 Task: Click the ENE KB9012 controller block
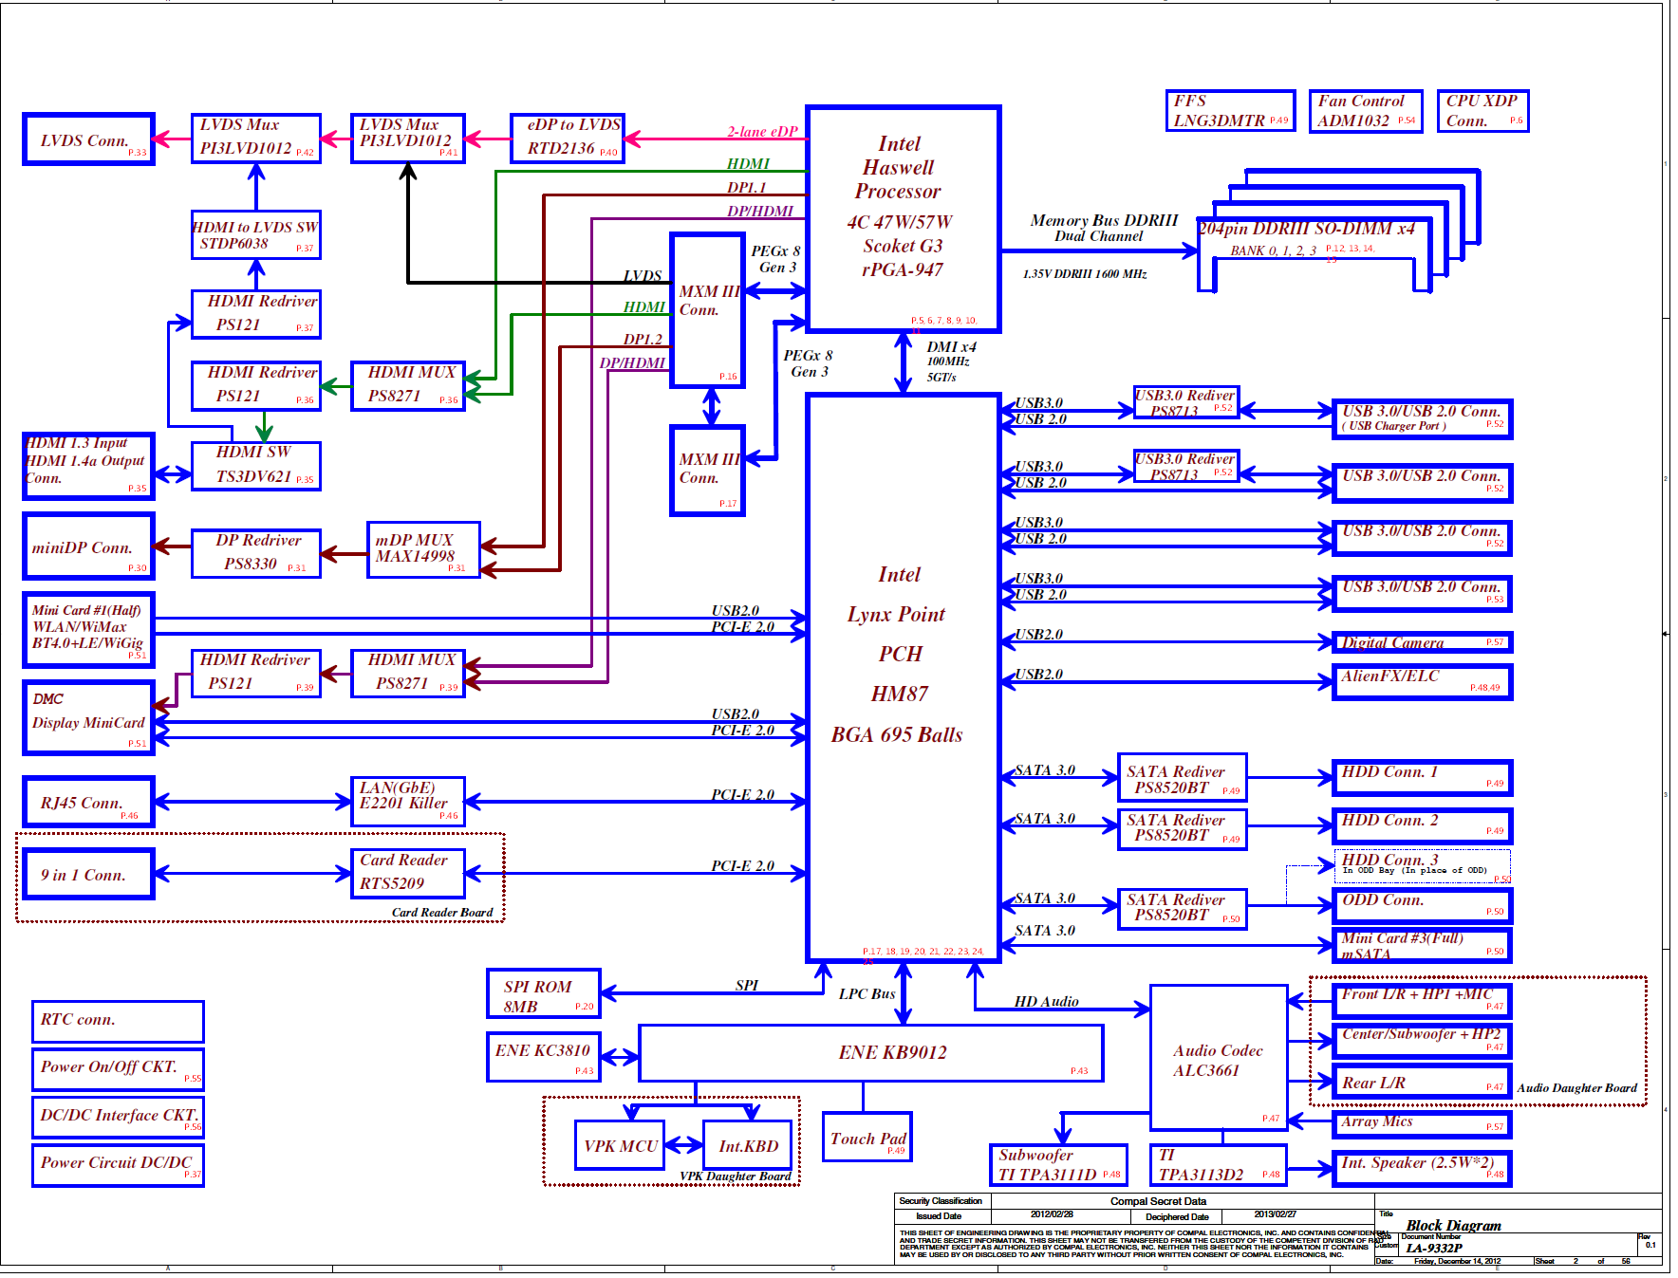870,1053
